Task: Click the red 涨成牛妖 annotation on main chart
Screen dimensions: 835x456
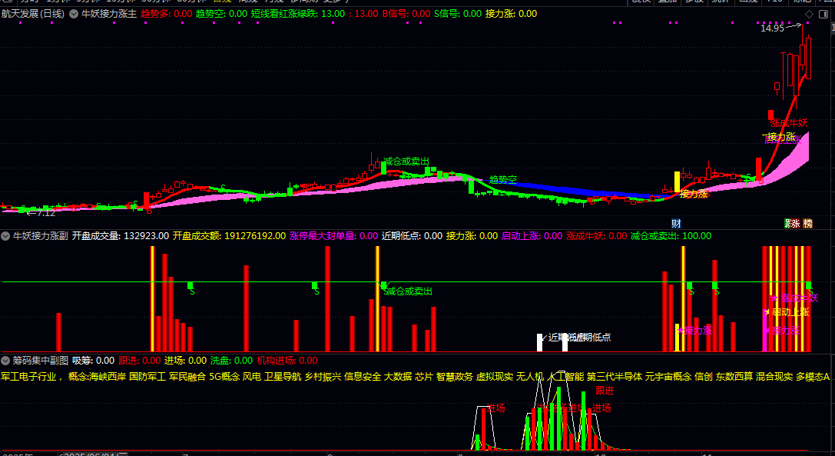Action: click(789, 123)
